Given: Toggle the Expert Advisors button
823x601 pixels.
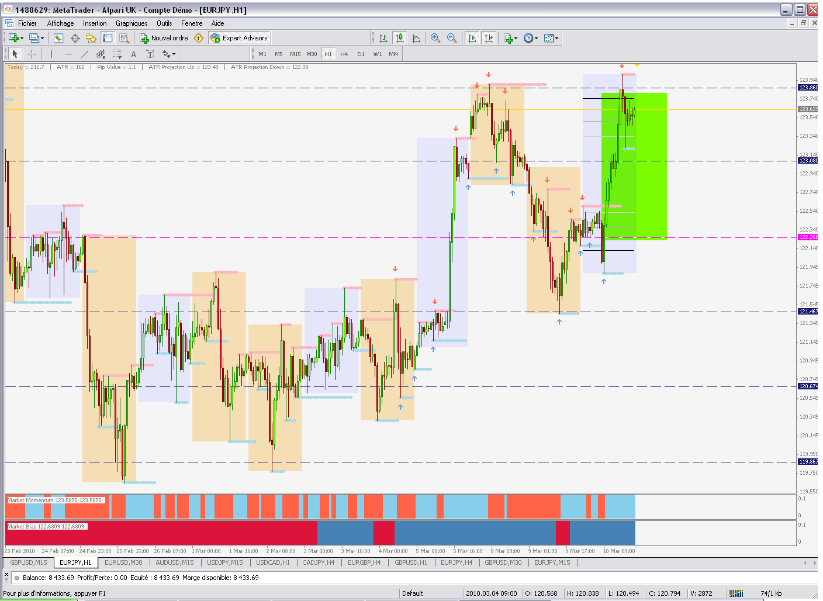Looking at the screenshot, I should [239, 38].
